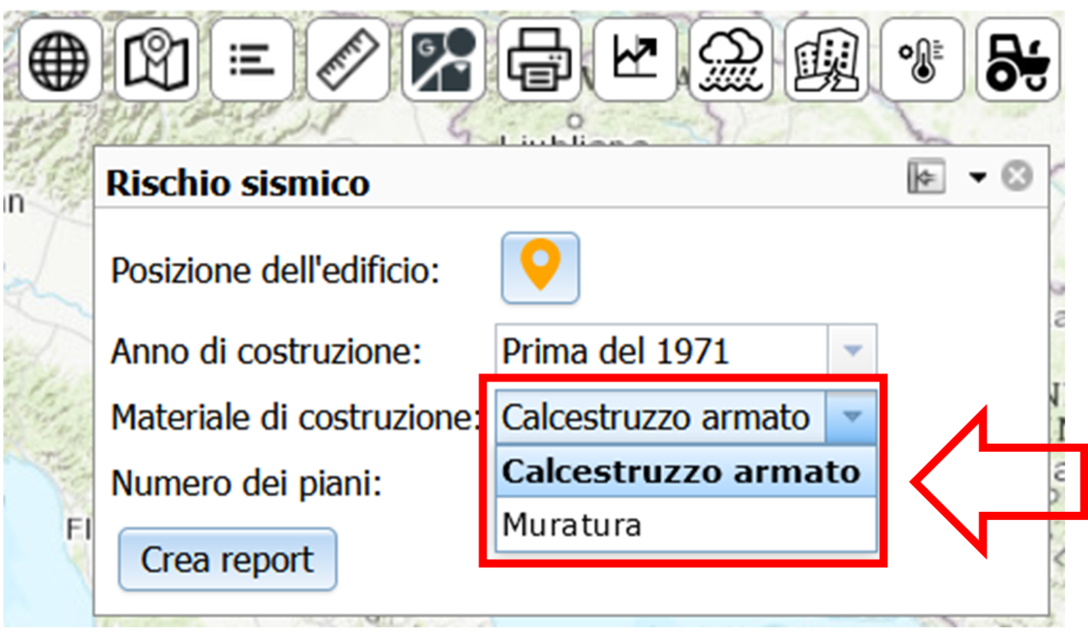Open the tractor agriculture tool

[x=1018, y=60]
